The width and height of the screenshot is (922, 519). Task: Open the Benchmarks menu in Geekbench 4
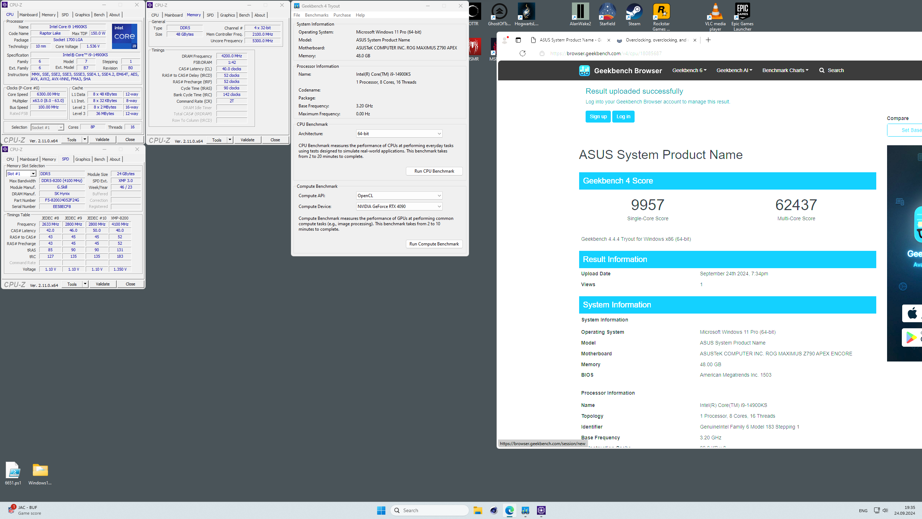[317, 15]
